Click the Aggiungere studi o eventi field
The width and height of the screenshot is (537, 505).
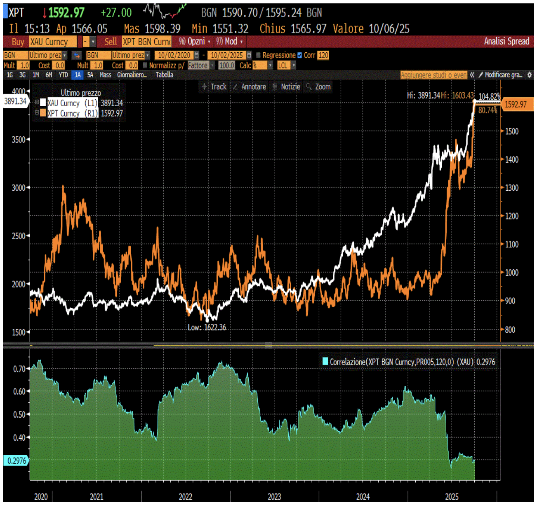point(434,75)
